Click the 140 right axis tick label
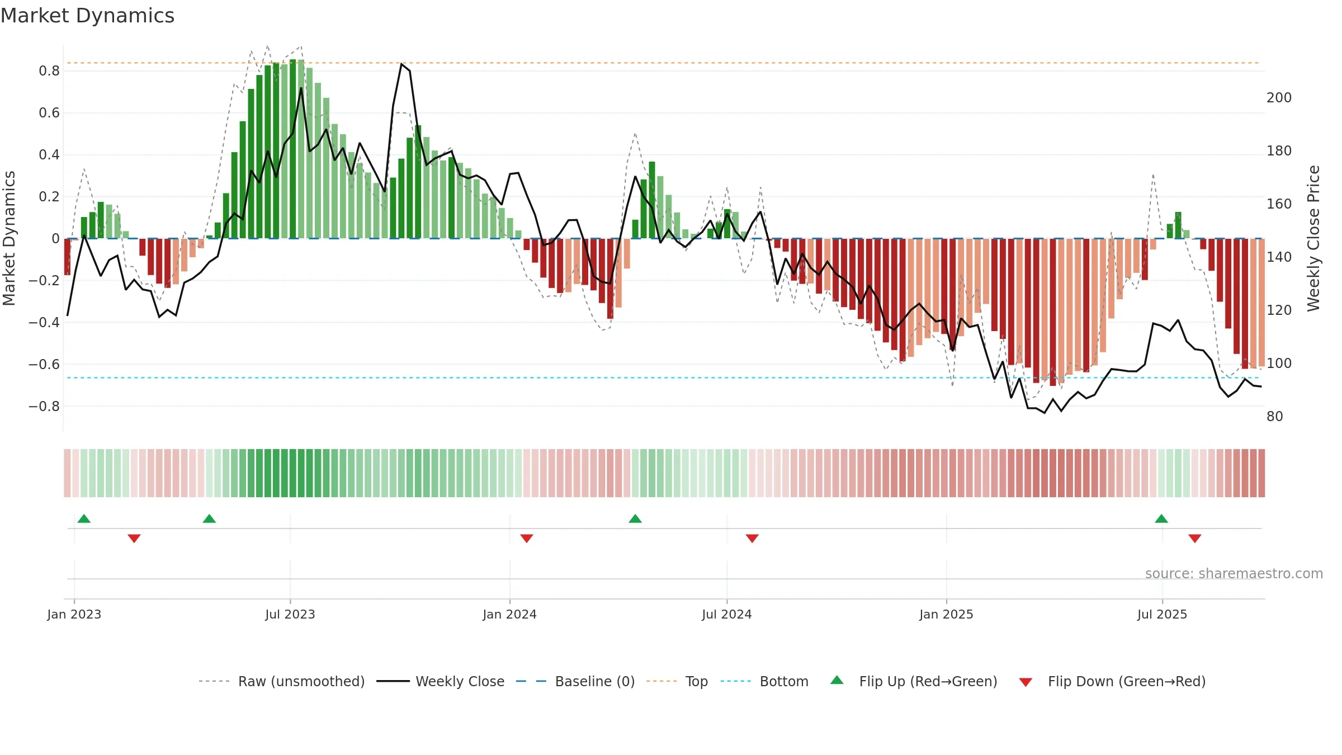This screenshot has width=1342, height=755. [1279, 257]
